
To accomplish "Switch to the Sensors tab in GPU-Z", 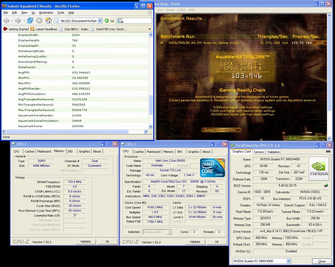I will click(x=259, y=152).
